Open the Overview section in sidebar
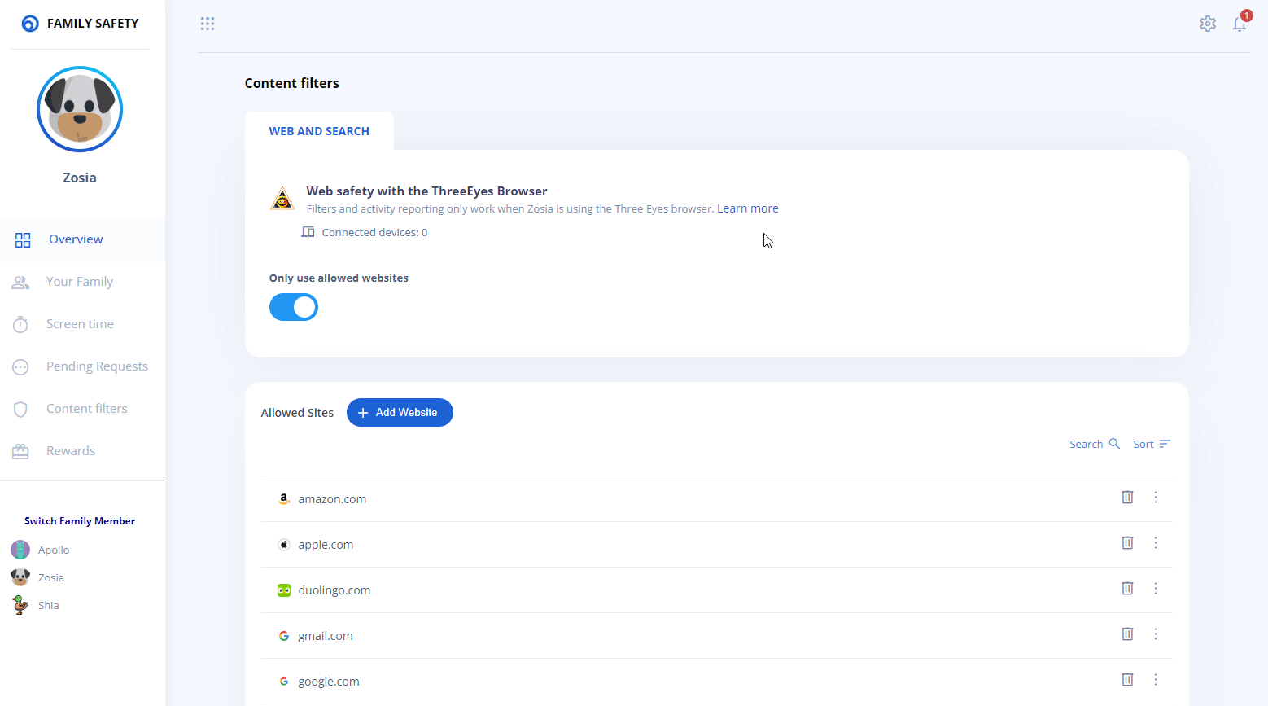The image size is (1268, 706). point(75,239)
